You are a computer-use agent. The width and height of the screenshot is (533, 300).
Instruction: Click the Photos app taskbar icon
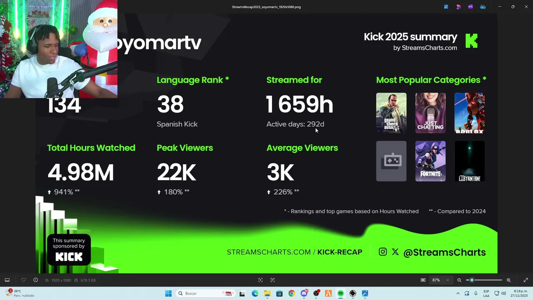(x=365, y=293)
